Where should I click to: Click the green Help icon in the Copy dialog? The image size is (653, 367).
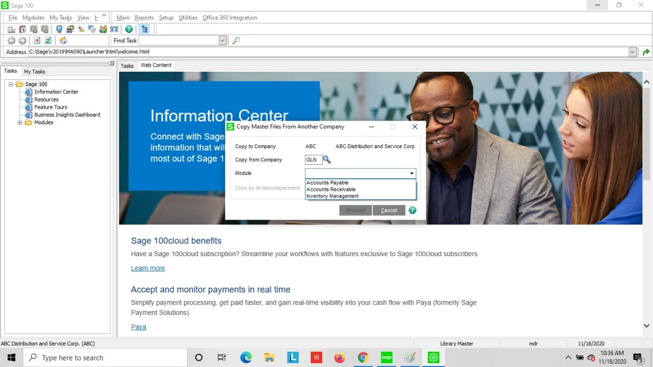point(412,210)
